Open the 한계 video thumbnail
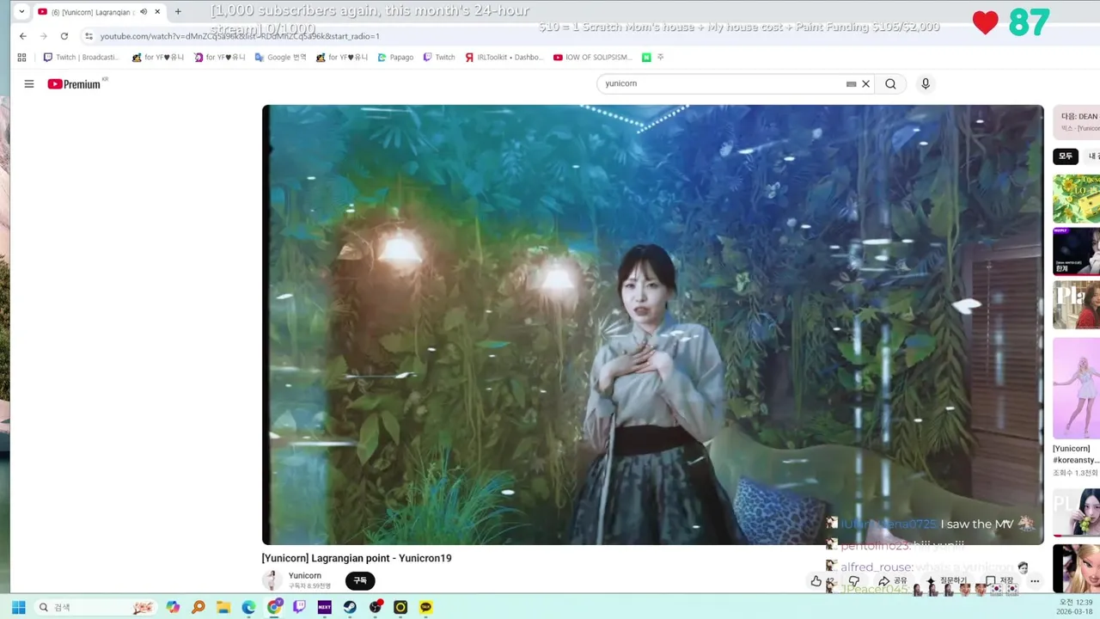This screenshot has height=619, width=1100. 1077,251
